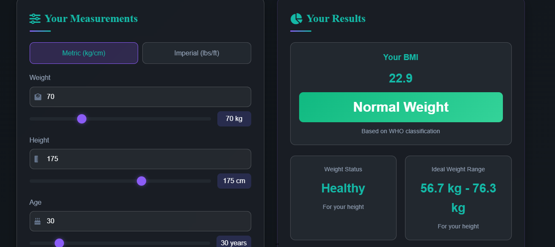Click the teal underline beneath Your Measurements heading
The height and width of the screenshot is (247, 555).
[x=40, y=31]
